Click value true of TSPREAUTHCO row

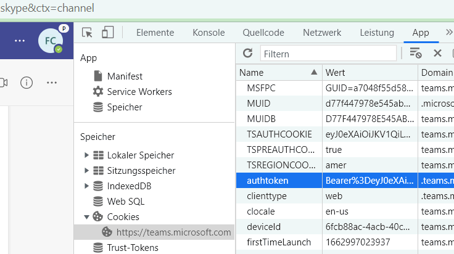coord(369,150)
